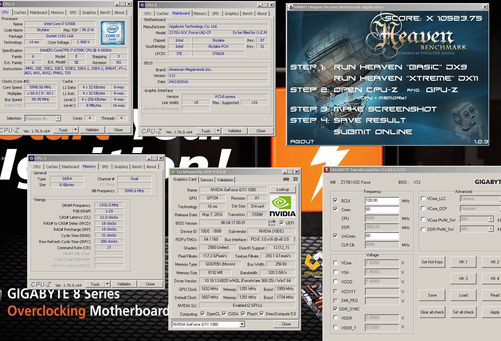Click the Load button in TweakLauncher
This screenshot has width=501, height=341.
[x=463, y=295]
